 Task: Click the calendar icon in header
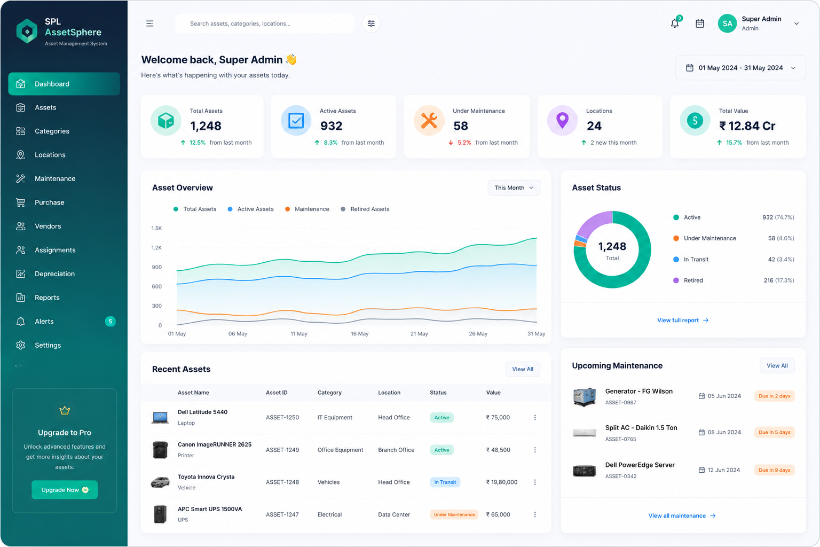(x=700, y=24)
